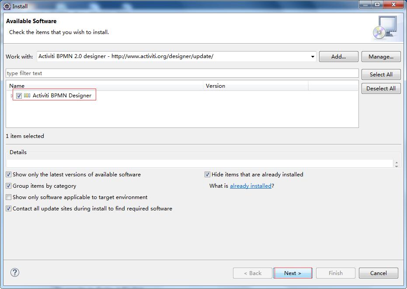Click the Details text area

point(200,164)
